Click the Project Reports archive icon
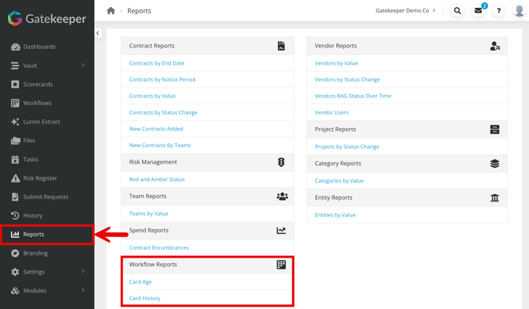This screenshot has width=529, height=309. [494, 130]
